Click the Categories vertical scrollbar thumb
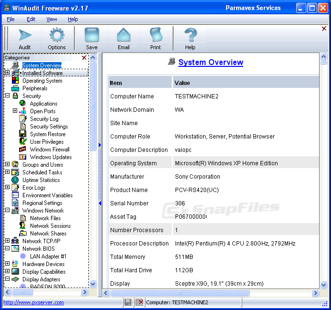The height and width of the screenshot is (310, 331). 93,106
